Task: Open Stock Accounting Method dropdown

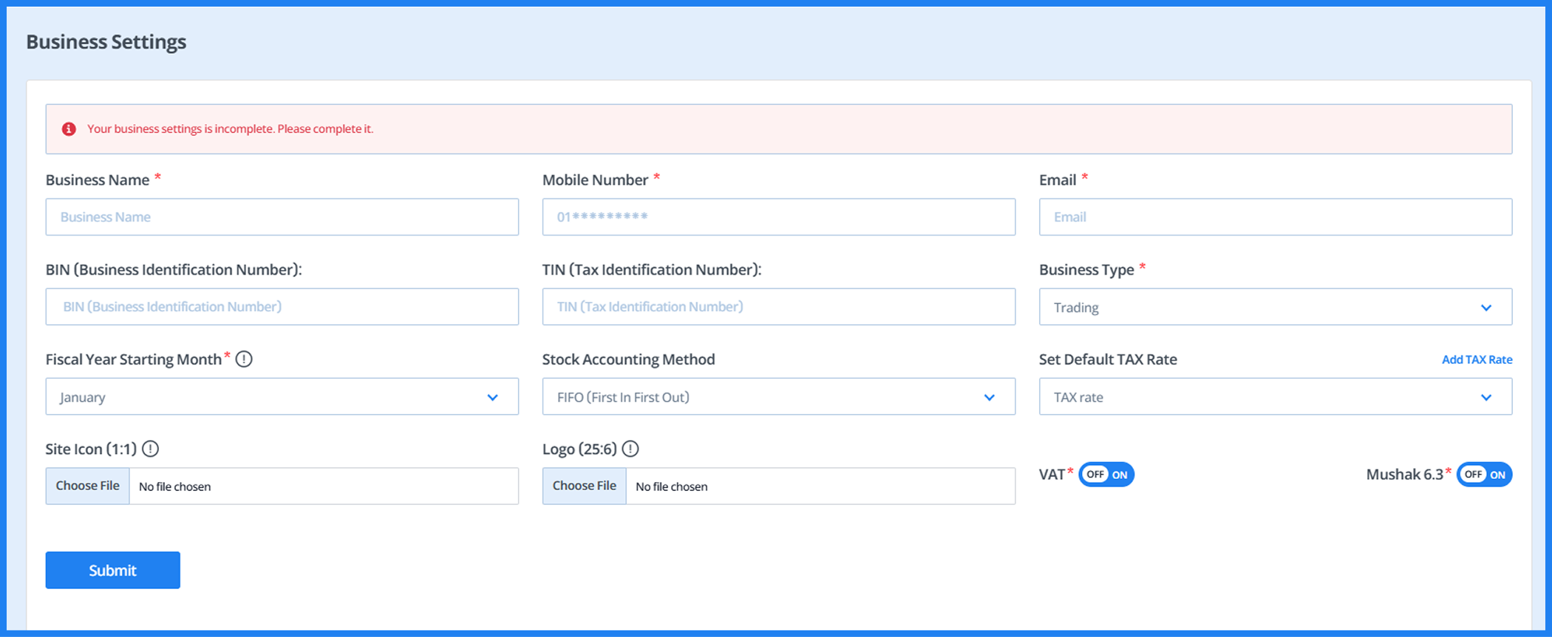Action: click(778, 397)
